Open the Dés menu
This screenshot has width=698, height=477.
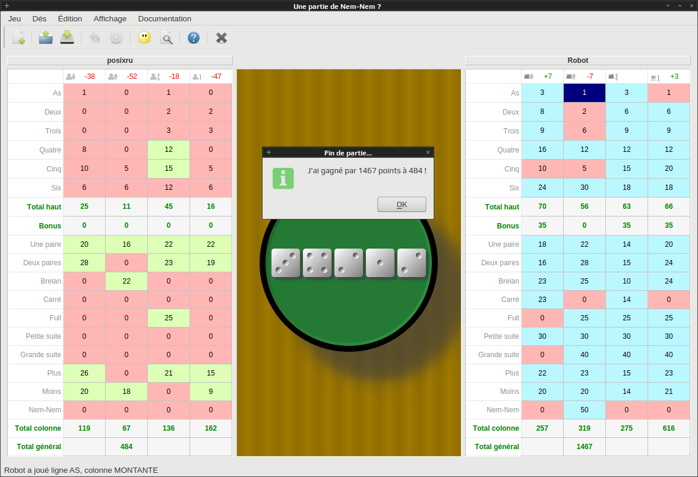pos(39,18)
